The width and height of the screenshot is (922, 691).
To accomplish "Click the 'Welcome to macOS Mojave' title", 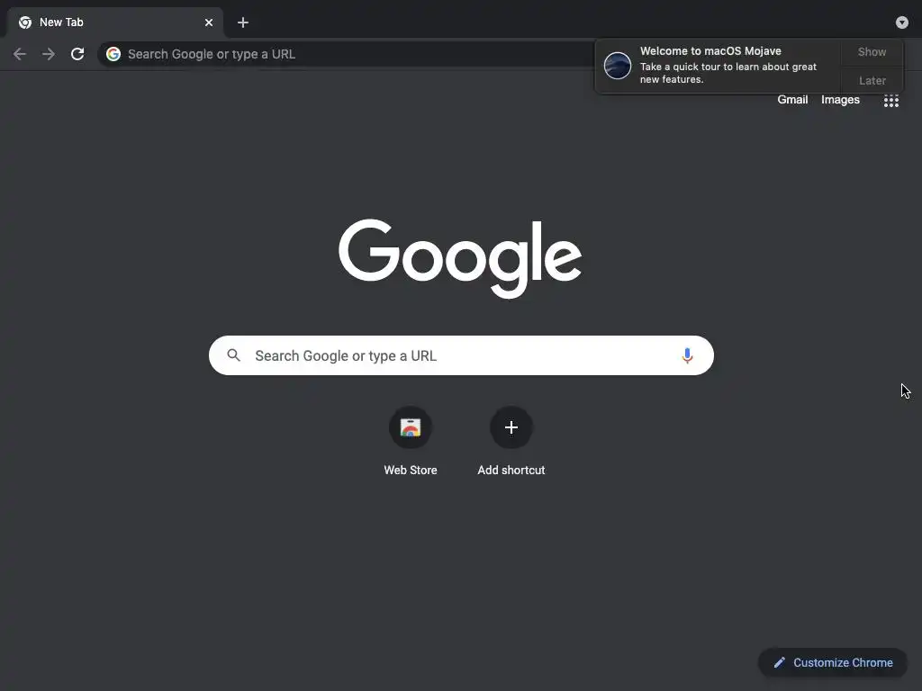I will tap(710, 51).
